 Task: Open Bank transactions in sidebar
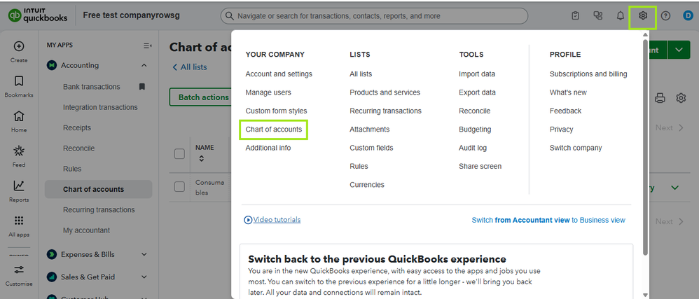[x=91, y=87]
